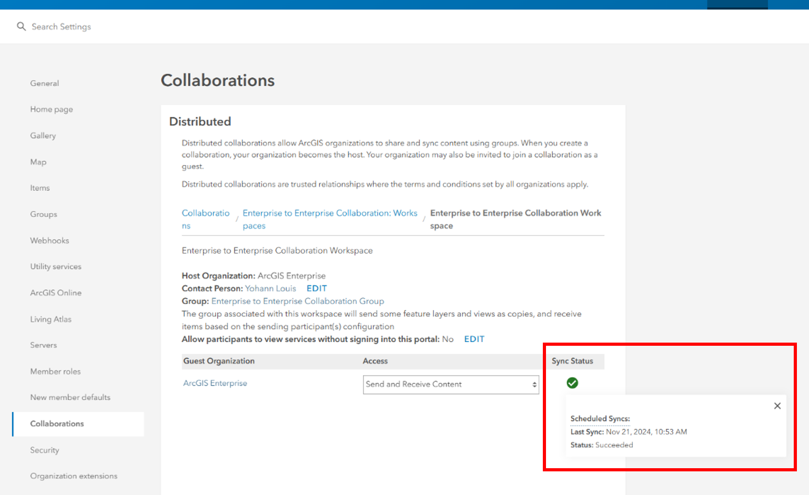Edit allow participants view services setting
This screenshot has height=495, width=809.
coord(474,339)
